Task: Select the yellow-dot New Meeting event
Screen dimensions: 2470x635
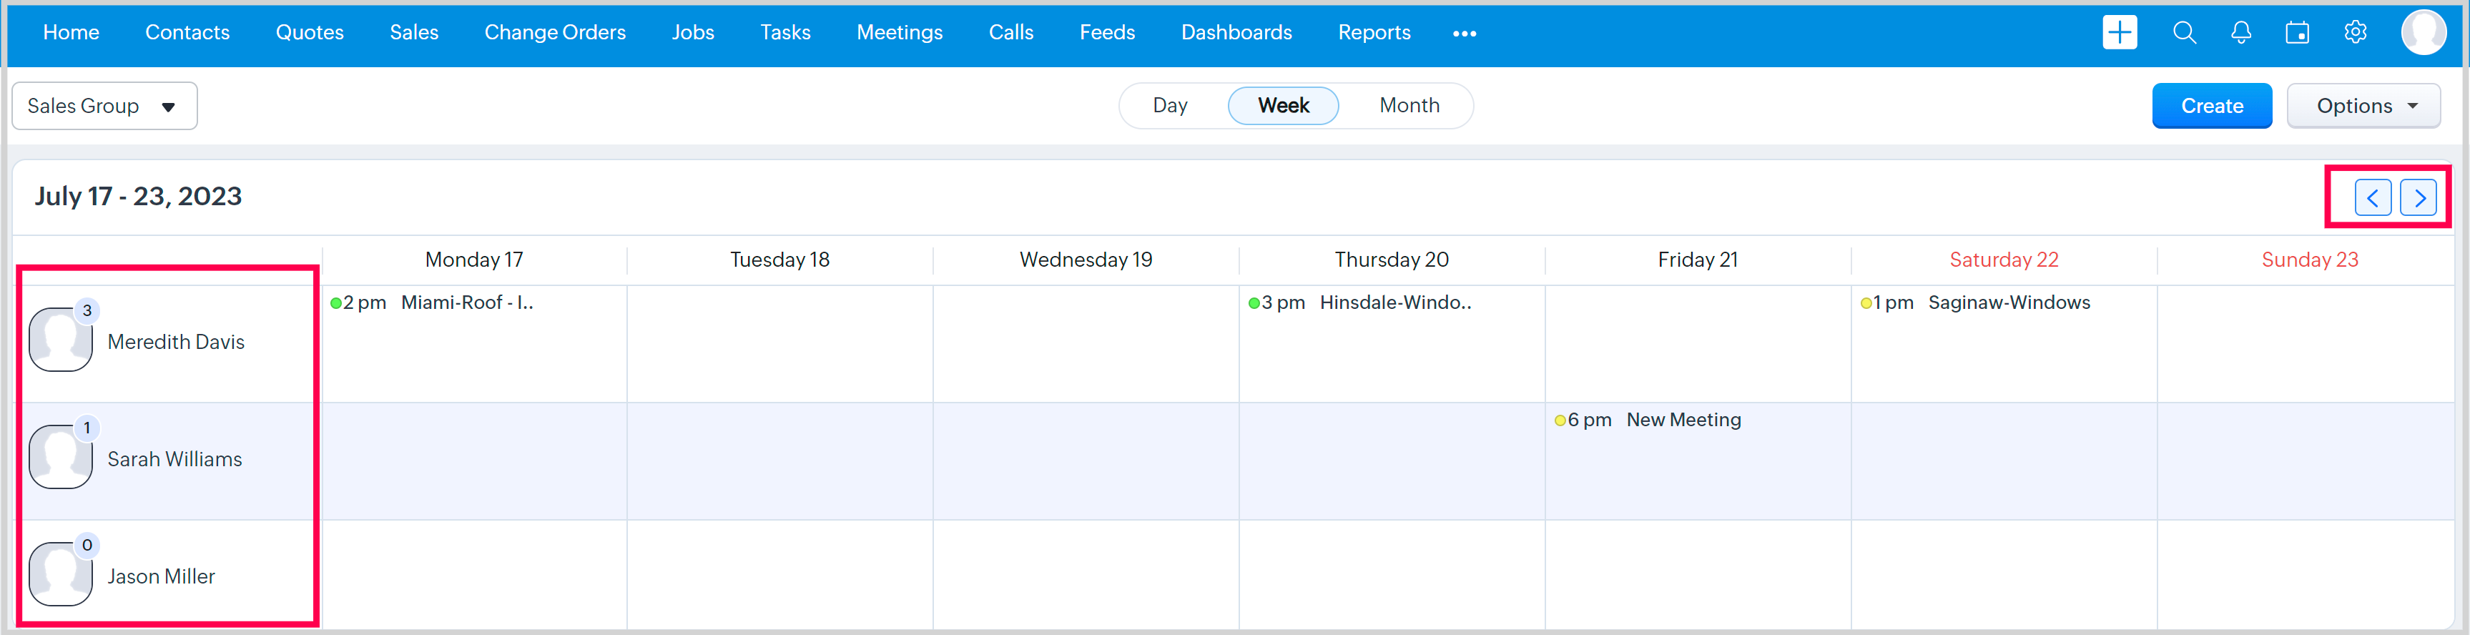Action: point(1683,420)
